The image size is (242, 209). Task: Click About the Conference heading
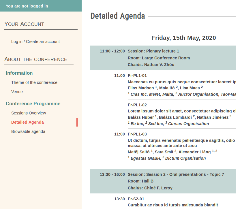tap(36, 59)
